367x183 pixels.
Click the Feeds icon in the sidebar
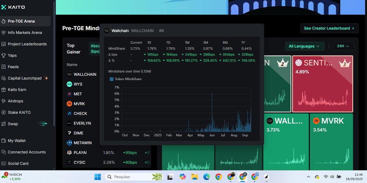point(4,67)
